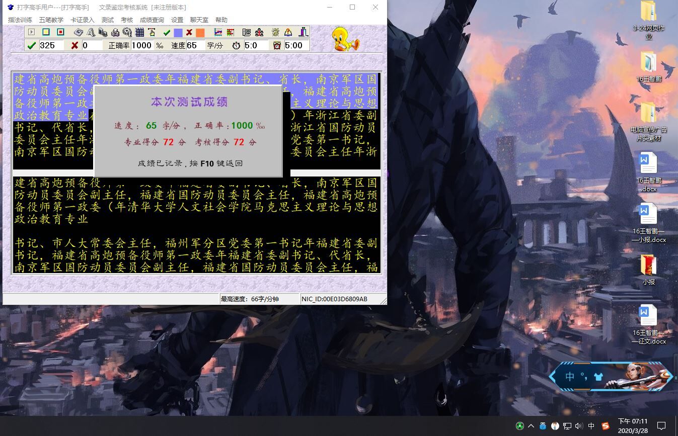Viewport: 678px width, 436px height.
Task: Open the 卡证录入 menu
Action: point(83,20)
